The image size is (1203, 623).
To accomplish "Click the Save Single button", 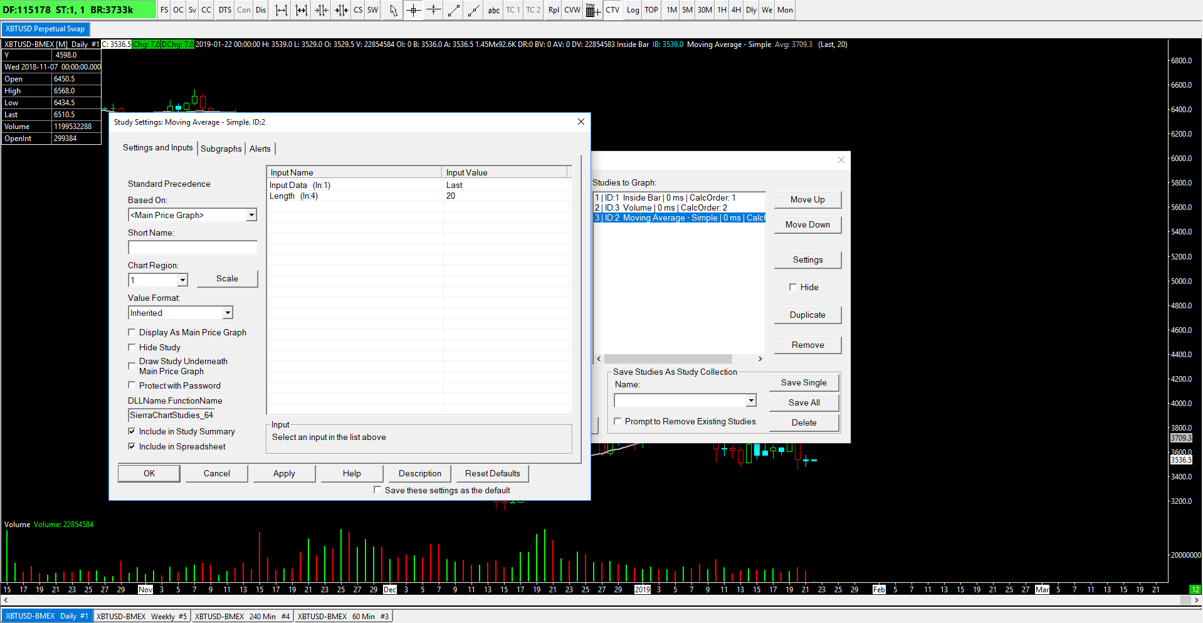I will tap(804, 382).
